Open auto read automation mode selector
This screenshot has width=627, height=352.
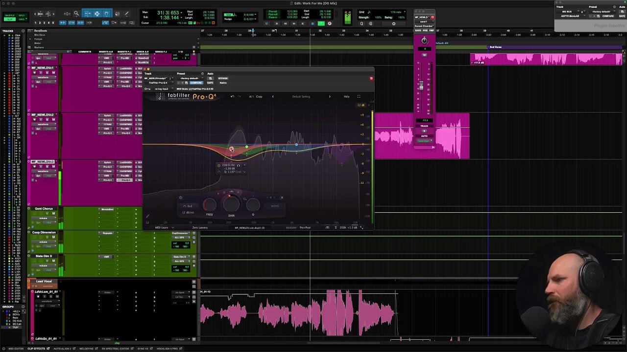[x=424, y=141]
